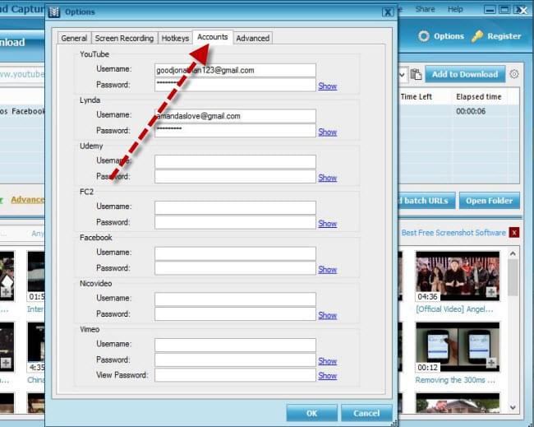Switch to the General tab

tap(74, 38)
